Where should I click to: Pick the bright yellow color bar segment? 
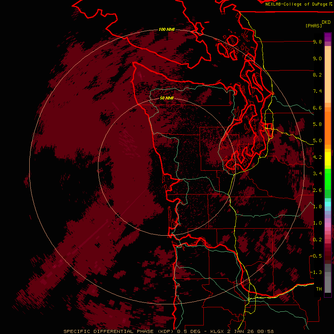[x=328, y=159]
